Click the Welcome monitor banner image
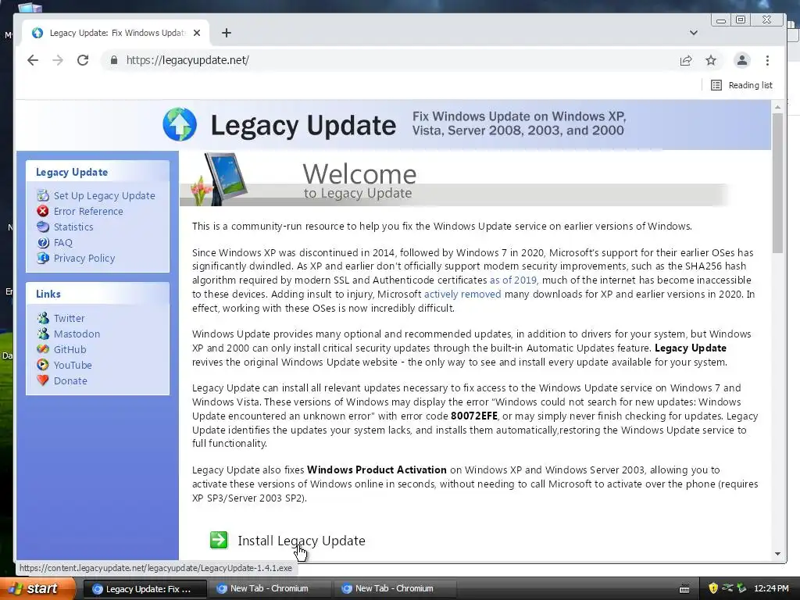 pyautogui.click(x=220, y=179)
